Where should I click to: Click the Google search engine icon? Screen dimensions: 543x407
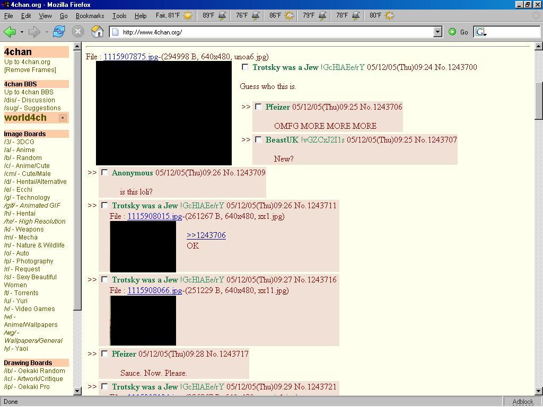[480, 32]
